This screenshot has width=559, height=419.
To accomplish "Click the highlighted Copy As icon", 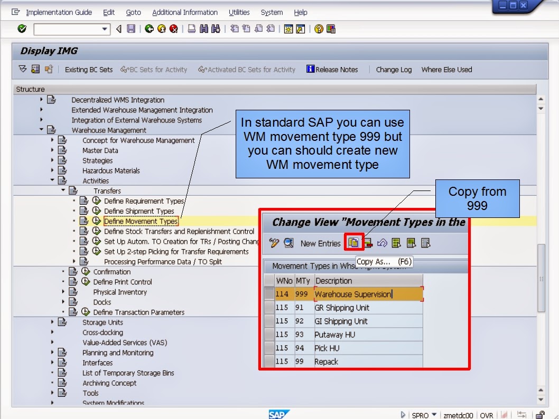I will click(x=353, y=242).
